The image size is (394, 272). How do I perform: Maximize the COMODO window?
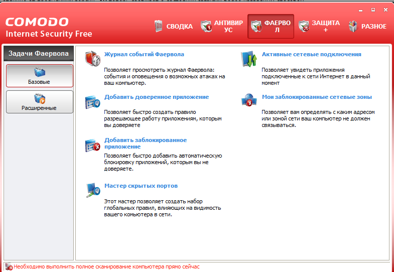click(373, 10)
